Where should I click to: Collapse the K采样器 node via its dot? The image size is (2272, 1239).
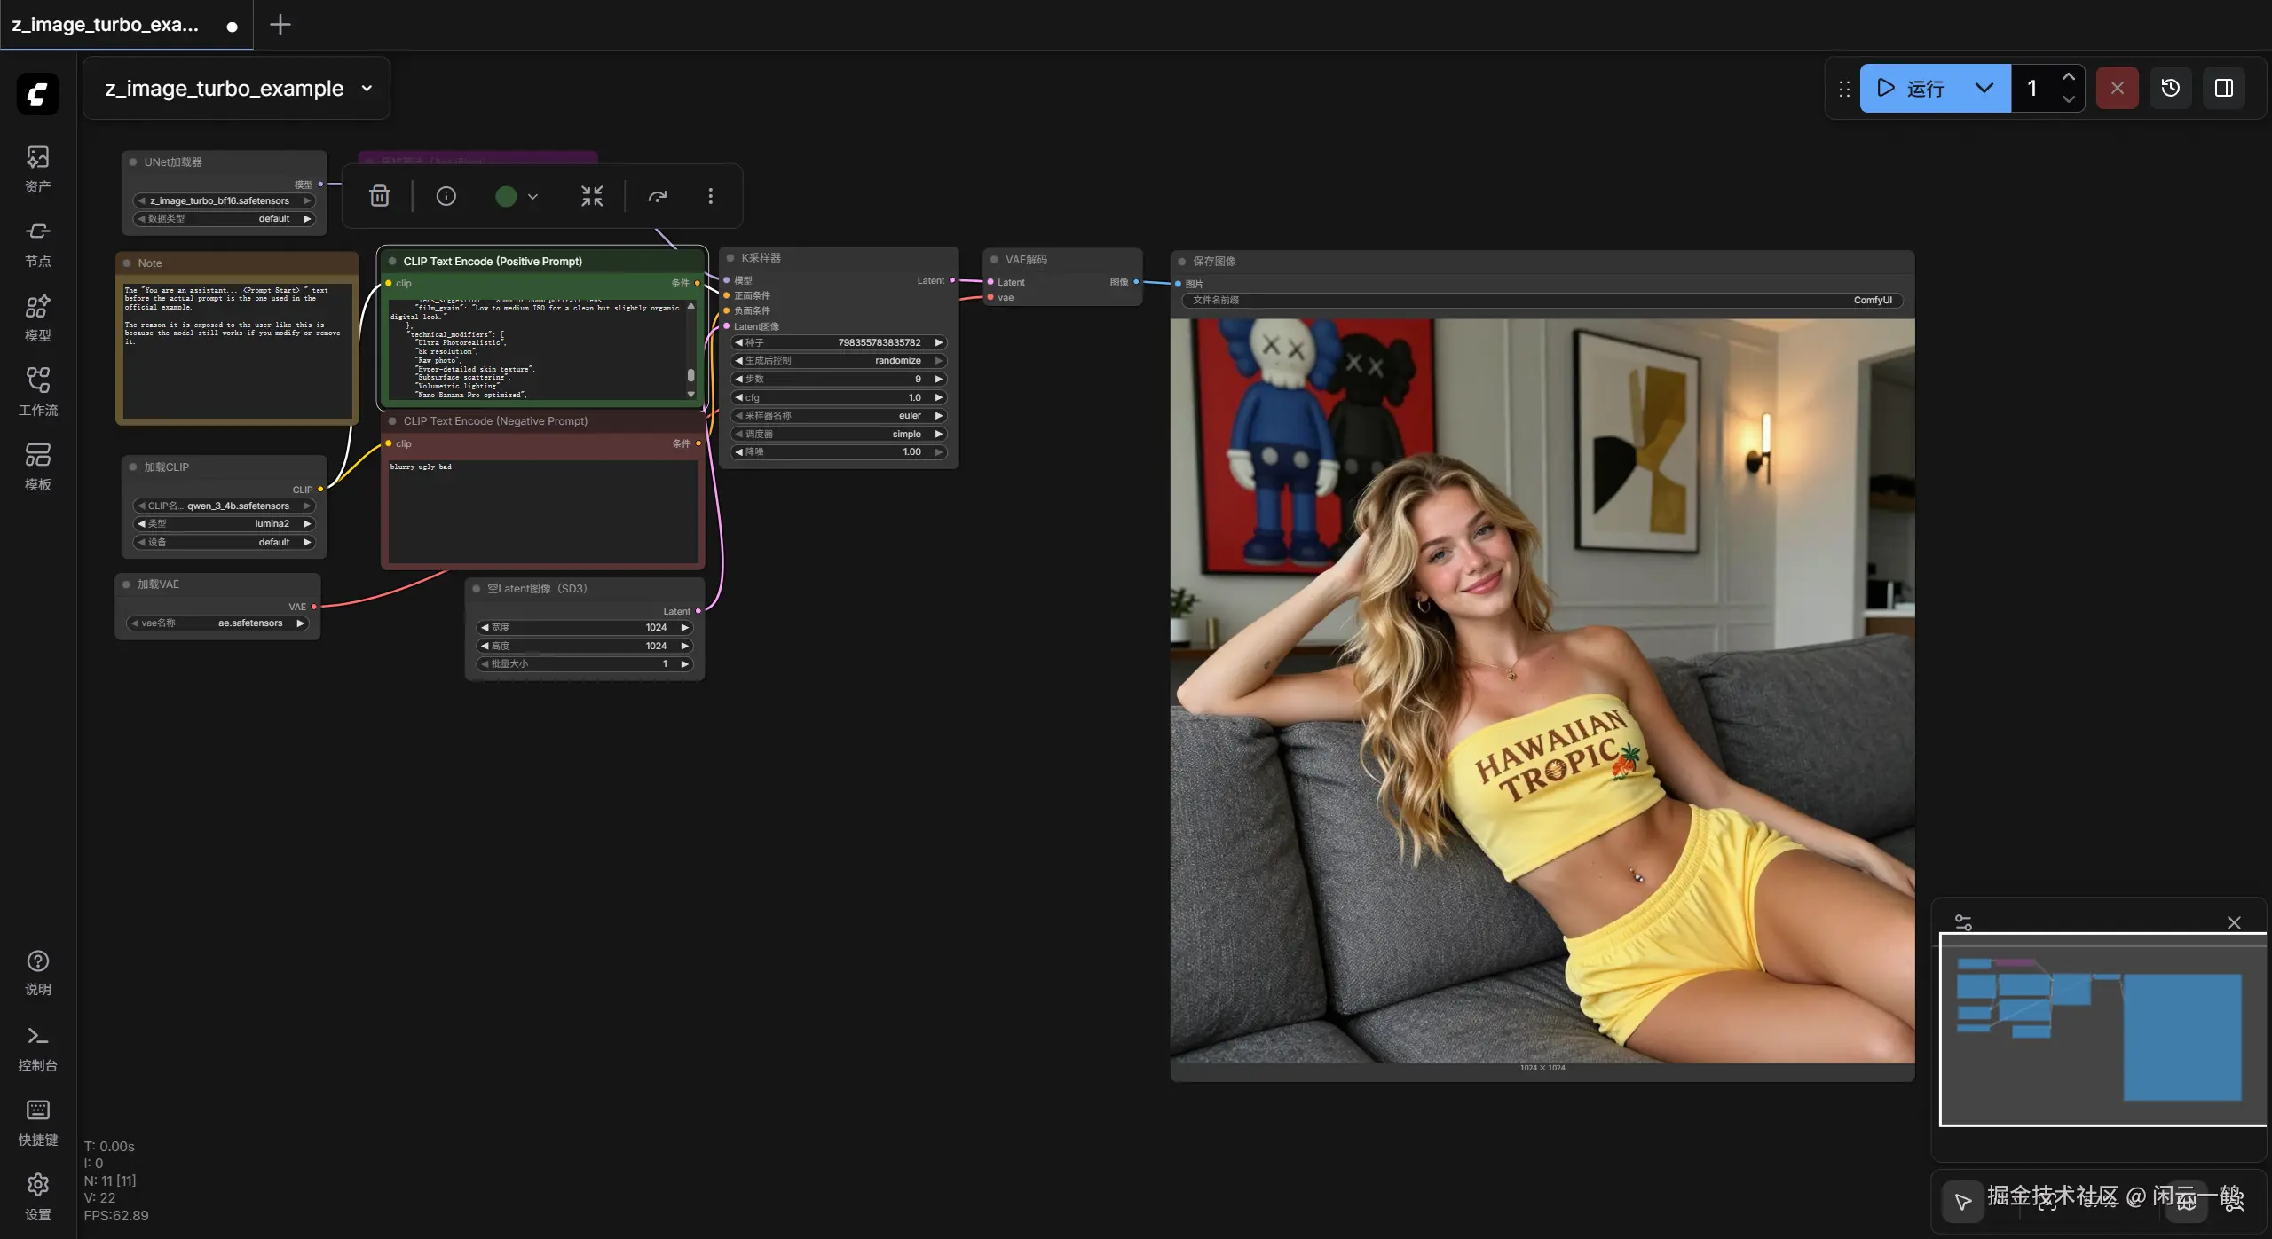pyautogui.click(x=730, y=258)
